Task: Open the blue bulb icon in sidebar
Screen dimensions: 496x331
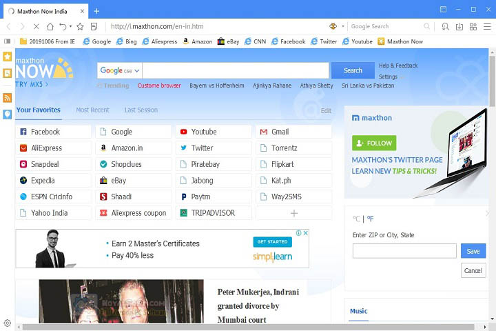Action: [8, 114]
